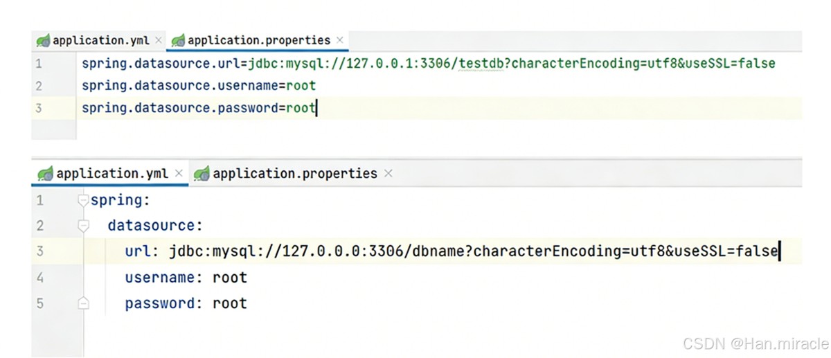Viewport: 831px width, 358px height.
Task: Close the active application.properties tab
Action: pyautogui.click(x=340, y=40)
